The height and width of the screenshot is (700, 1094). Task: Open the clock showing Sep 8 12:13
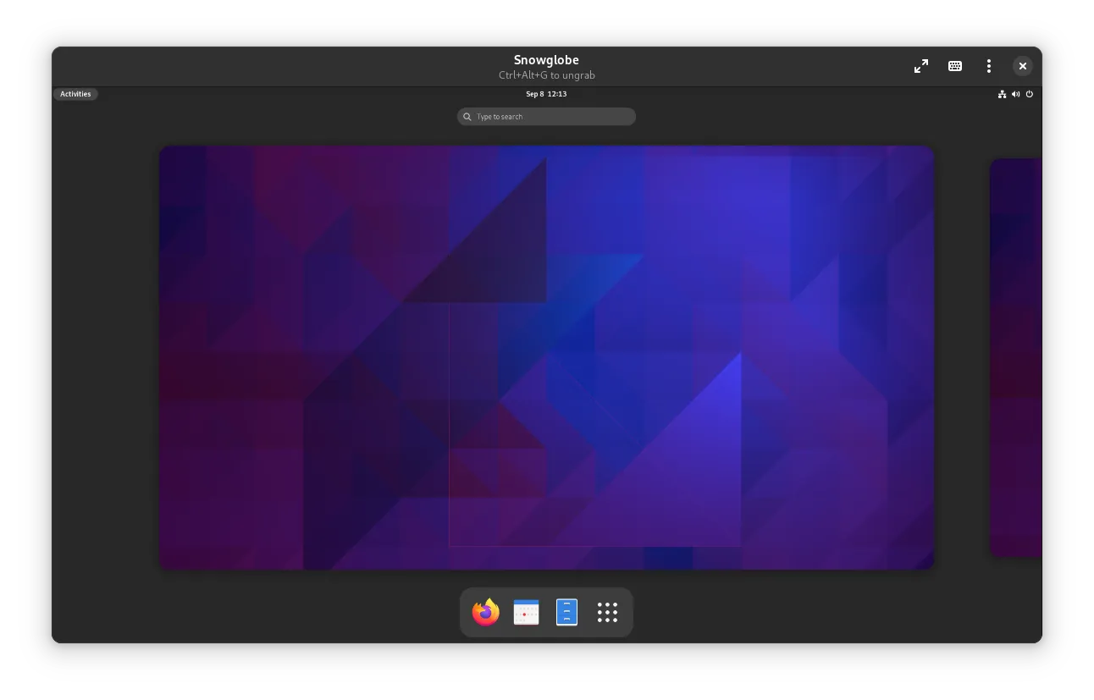point(546,94)
